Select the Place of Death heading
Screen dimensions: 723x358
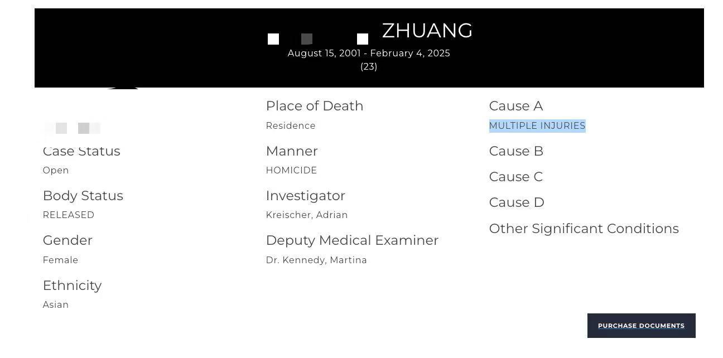[x=314, y=106]
